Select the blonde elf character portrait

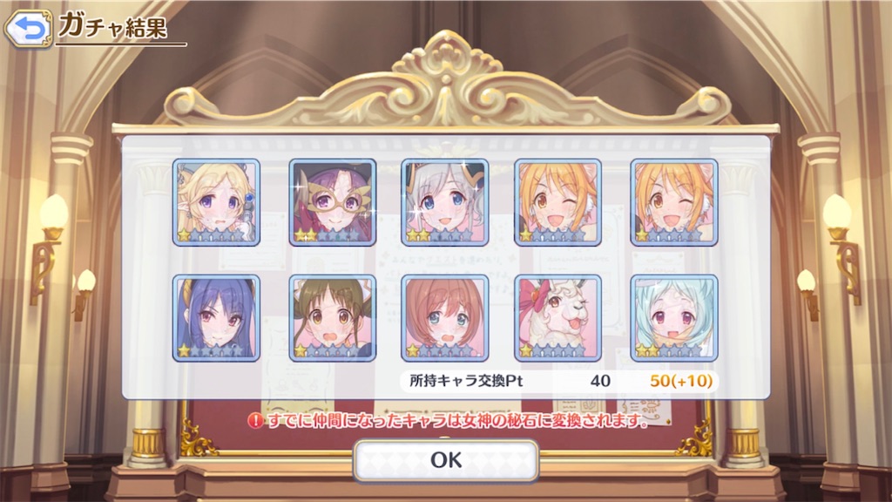point(216,202)
